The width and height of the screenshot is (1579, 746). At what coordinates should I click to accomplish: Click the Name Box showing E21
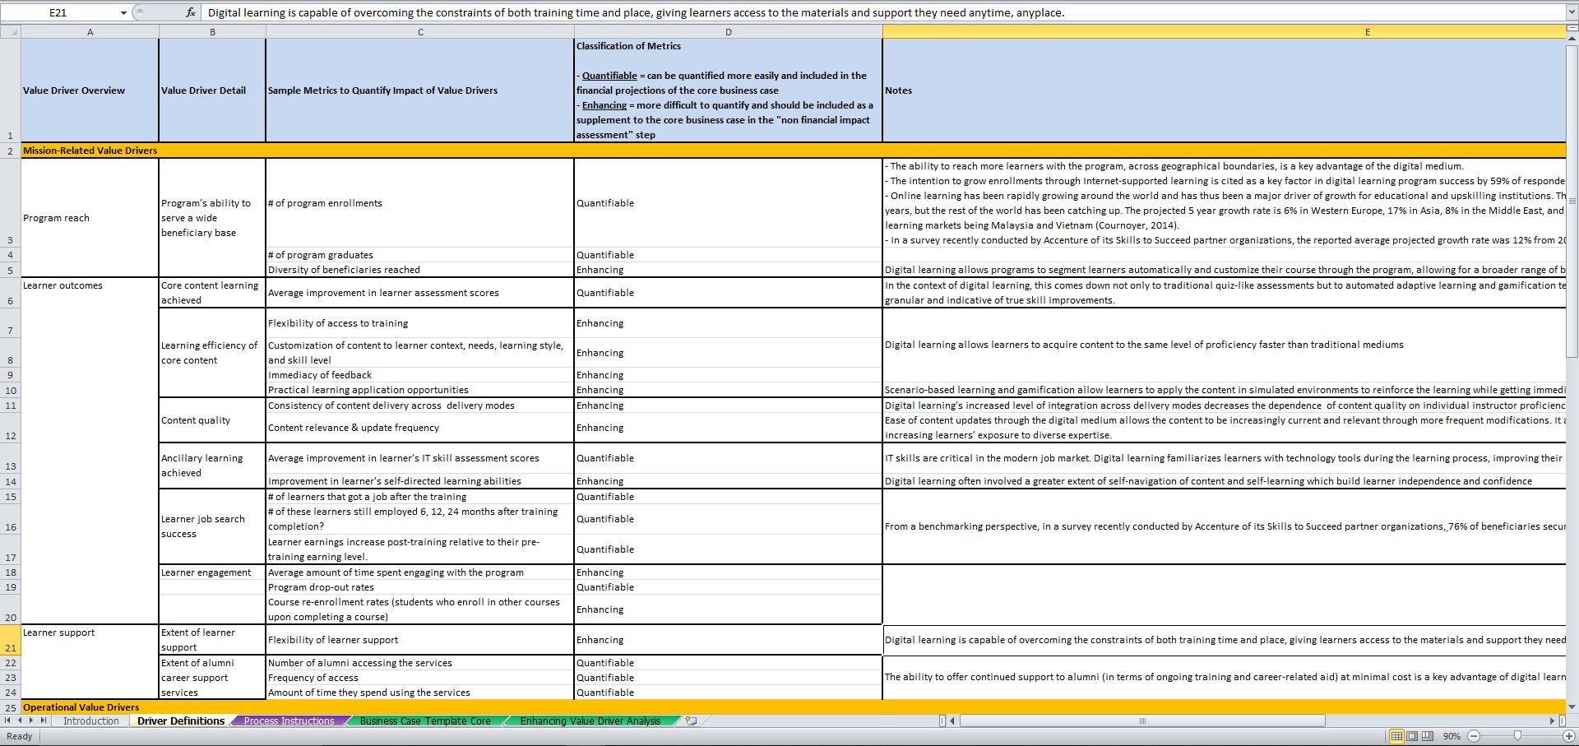pyautogui.click(x=58, y=12)
